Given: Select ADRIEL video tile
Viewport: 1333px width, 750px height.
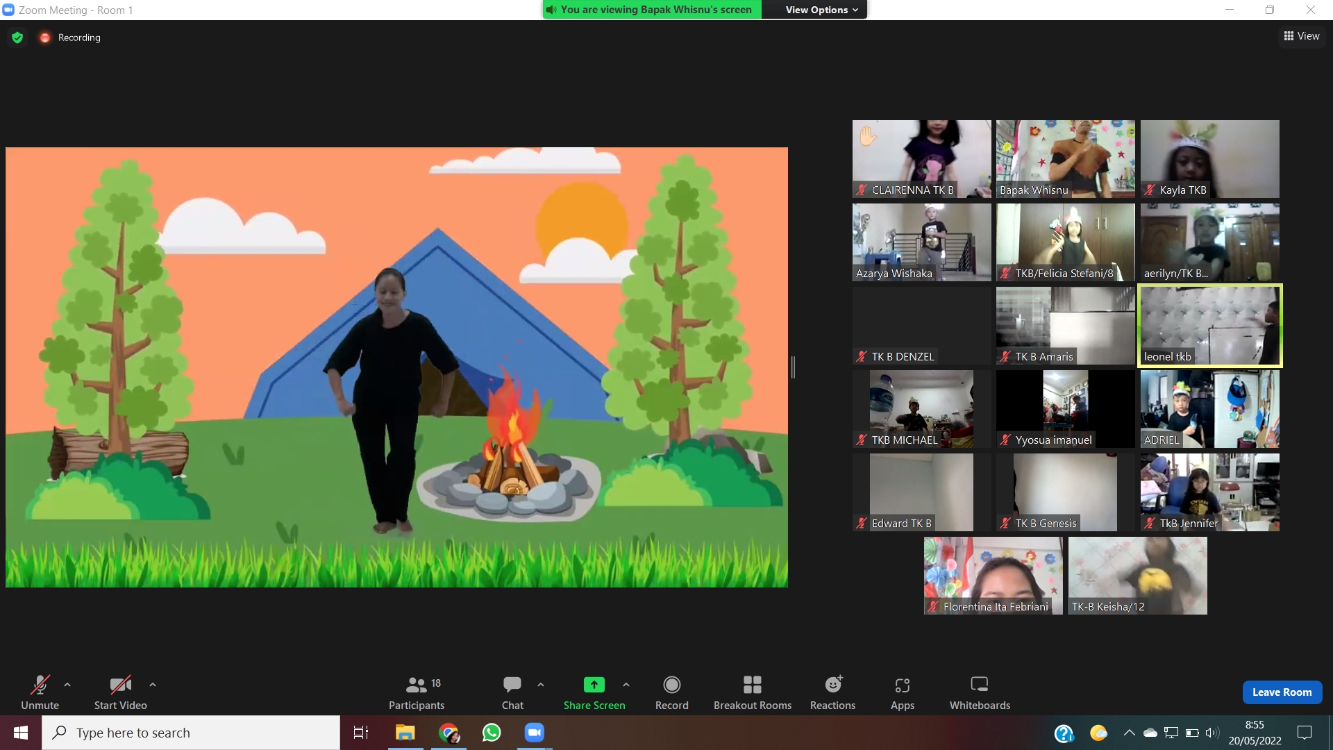Looking at the screenshot, I should coord(1209,409).
